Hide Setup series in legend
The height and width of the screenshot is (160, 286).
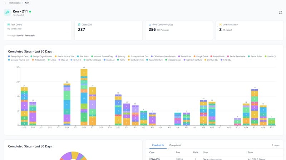coord(52,60)
